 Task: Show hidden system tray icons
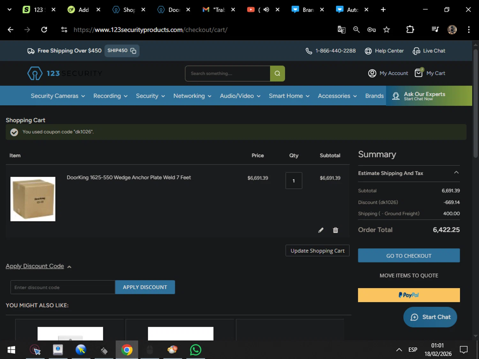click(x=399, y=350)
